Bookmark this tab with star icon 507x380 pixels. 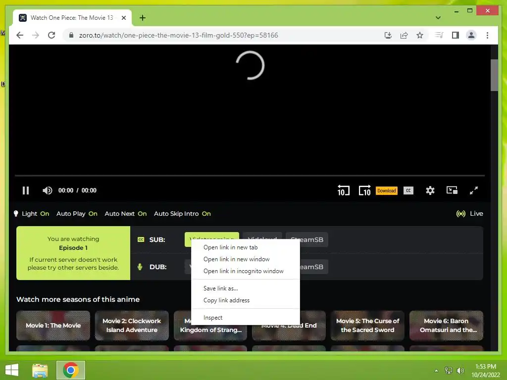coord(420,35)
